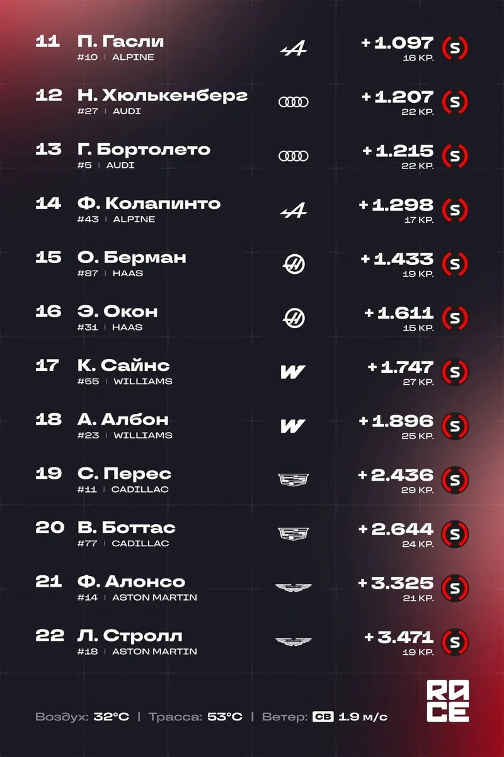Select driver name Г. Бортолето
Screen dimensions: 504x757
(145, 150)
